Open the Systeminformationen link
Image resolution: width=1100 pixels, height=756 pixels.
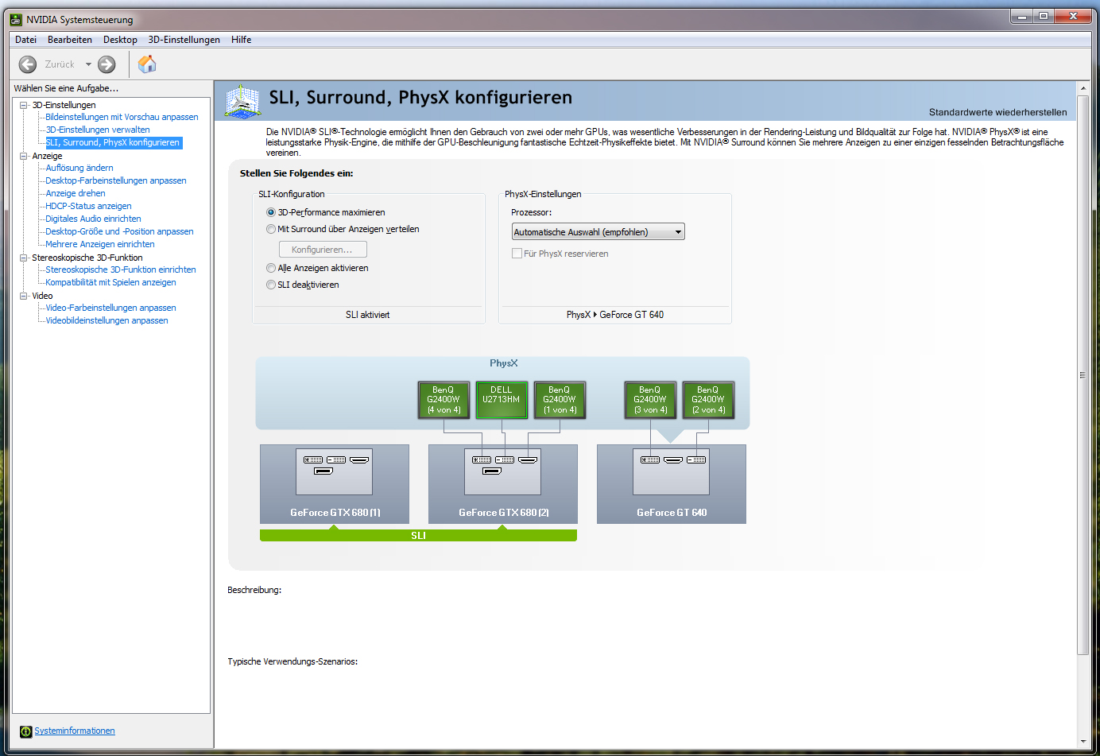(75, 731)
